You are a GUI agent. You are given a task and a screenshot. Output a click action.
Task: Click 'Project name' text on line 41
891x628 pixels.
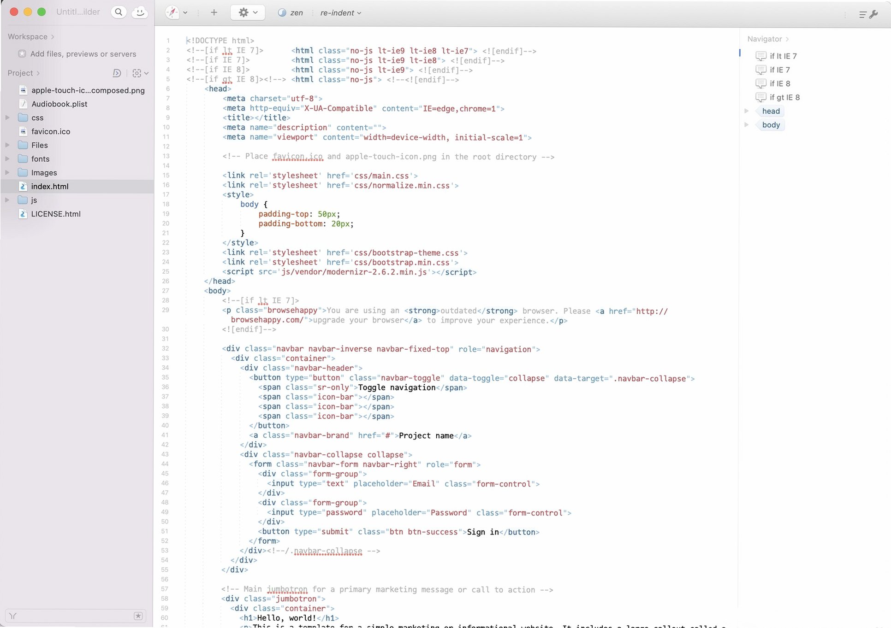(426, 436)
